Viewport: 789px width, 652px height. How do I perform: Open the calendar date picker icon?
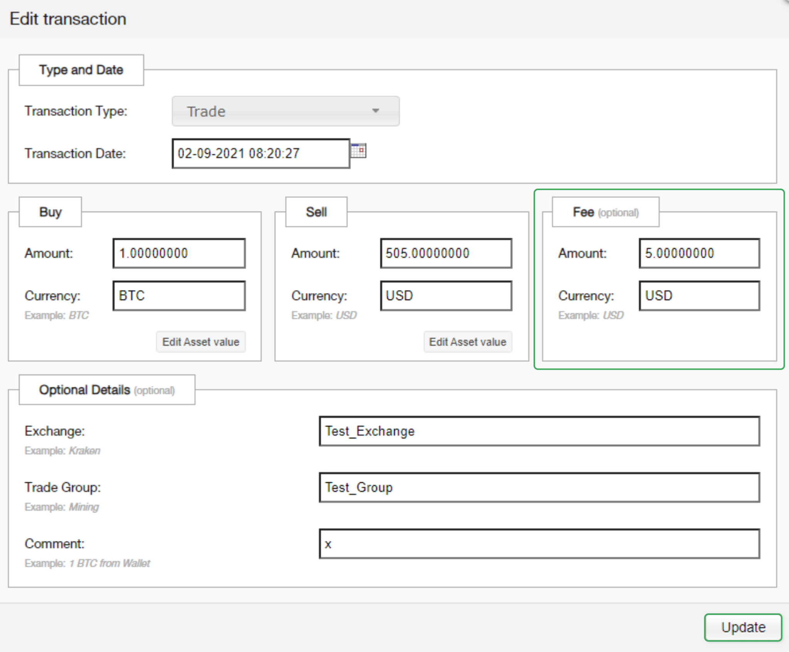click(358, 151)
